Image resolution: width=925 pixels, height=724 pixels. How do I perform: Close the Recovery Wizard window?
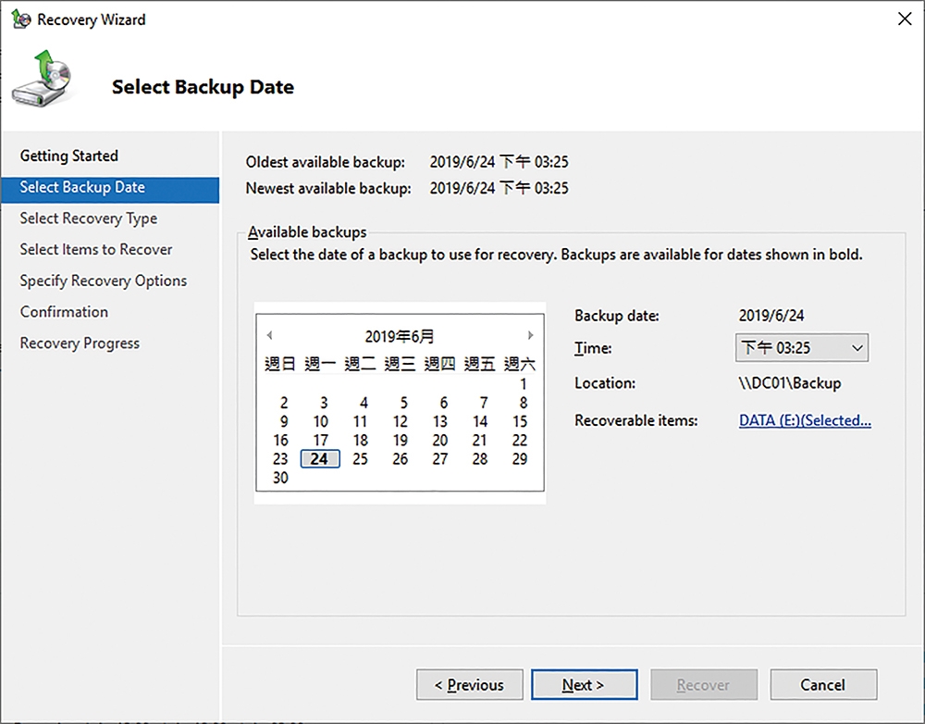coord(905,19)
